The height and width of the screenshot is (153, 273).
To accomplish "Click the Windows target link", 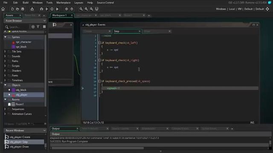I will pos(221,9).
